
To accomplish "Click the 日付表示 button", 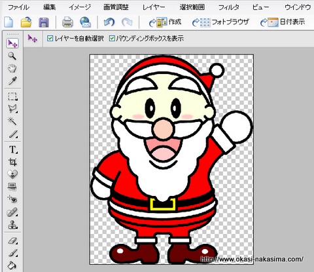I will tap(283, 22).
